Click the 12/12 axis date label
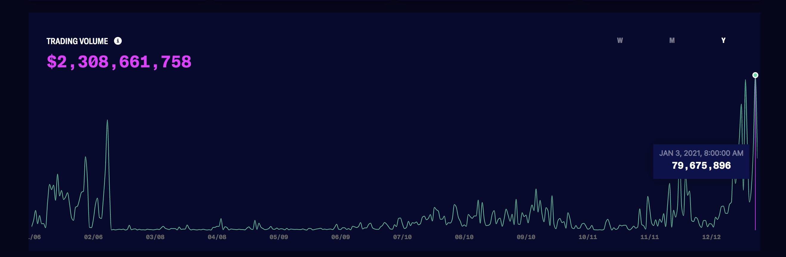This screenshot has height=257, width=786. point(711,237)
